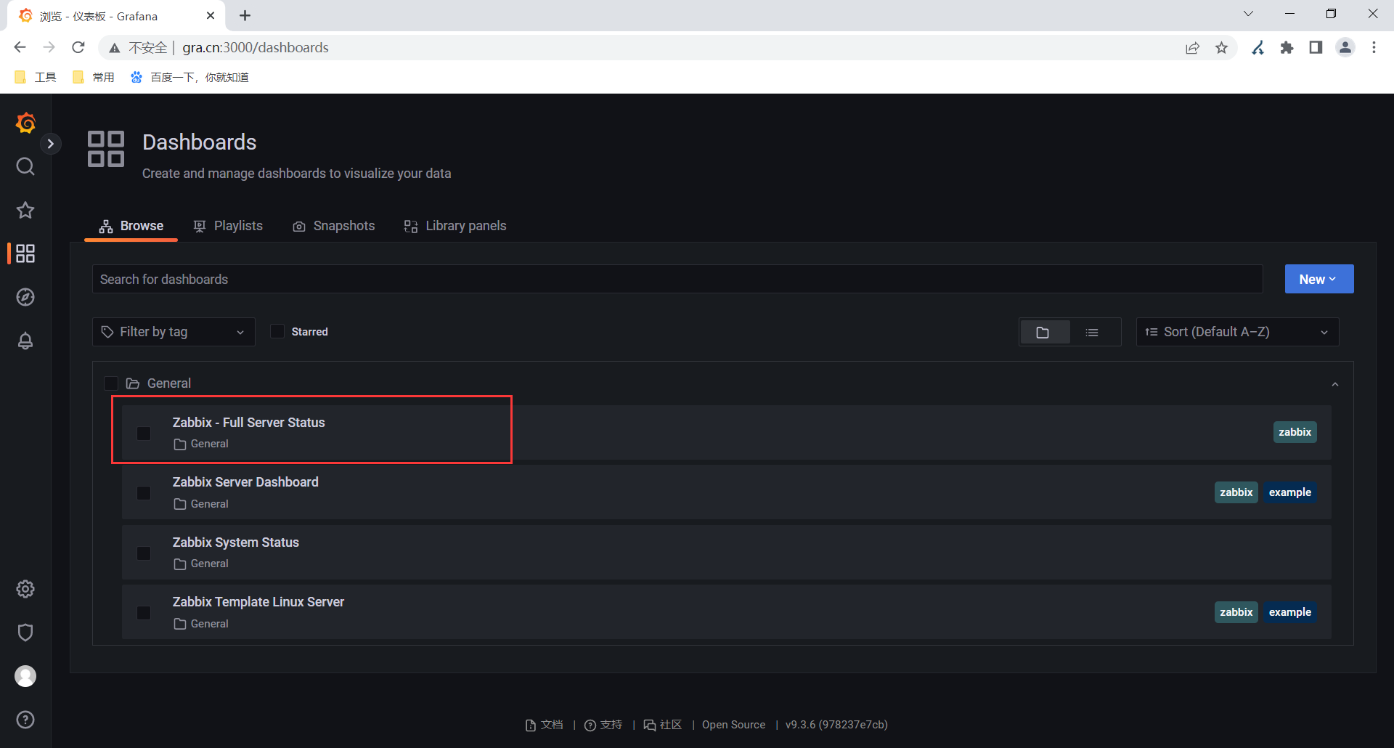Image resolution: width=1394 pixels, height=748 pixels.
Task: Open the 支持 support footer link
Action: (603, 725)
